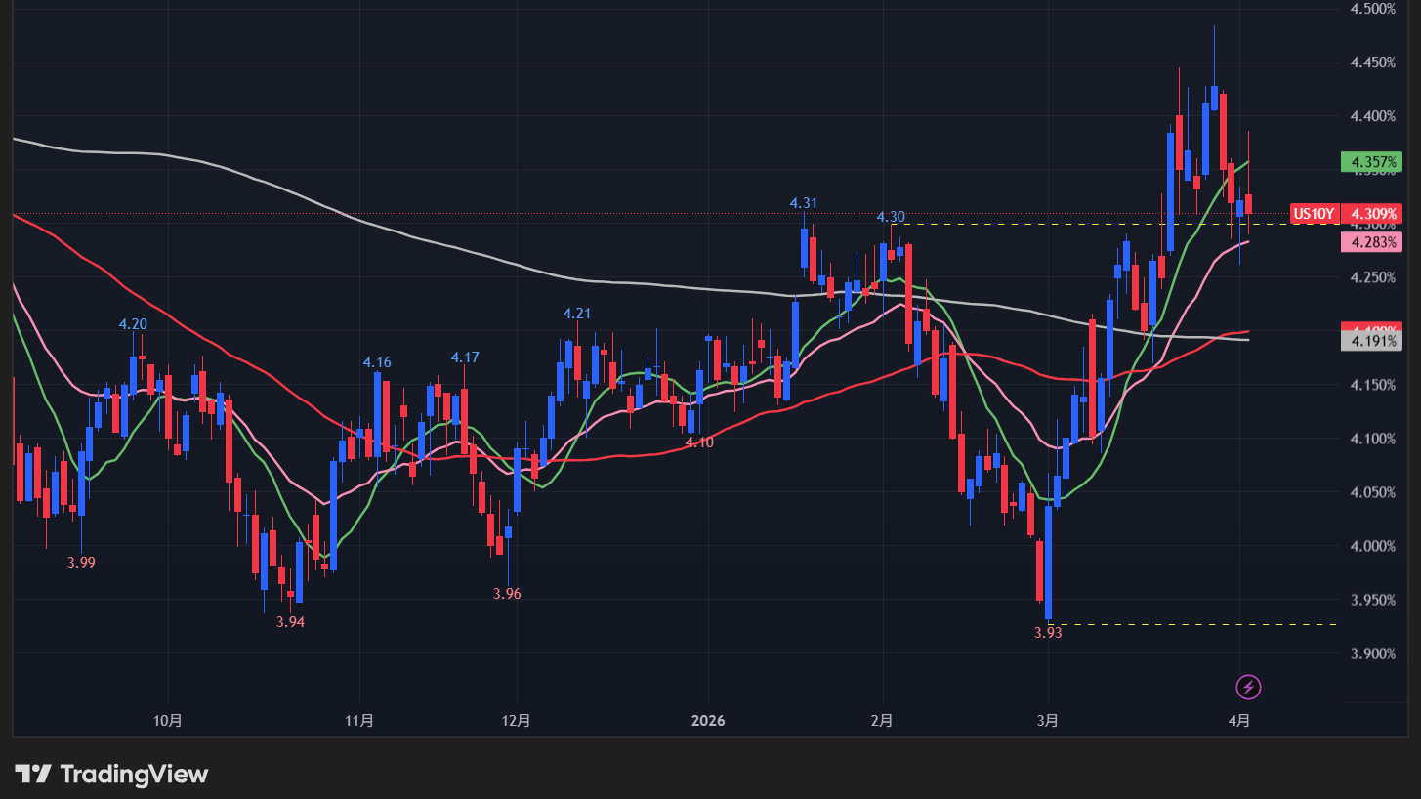The height and width of the screenshot is (799, 1421).
Task: Click the 4.20 high price marker
Action: [x=133, y=324]
